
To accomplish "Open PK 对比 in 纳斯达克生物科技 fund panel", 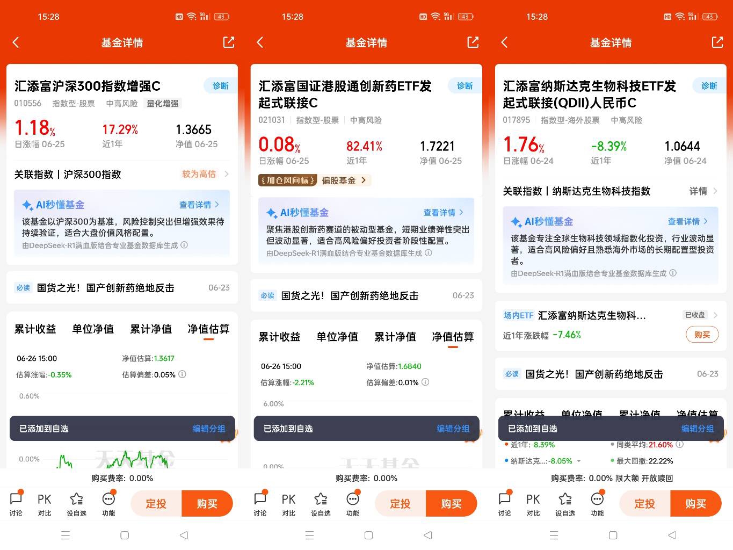I will (533, 504).
